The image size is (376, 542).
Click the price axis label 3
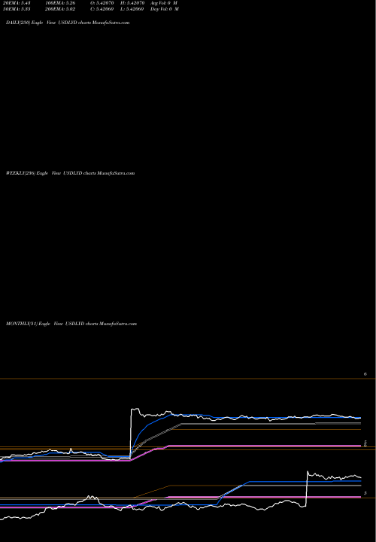365,493
